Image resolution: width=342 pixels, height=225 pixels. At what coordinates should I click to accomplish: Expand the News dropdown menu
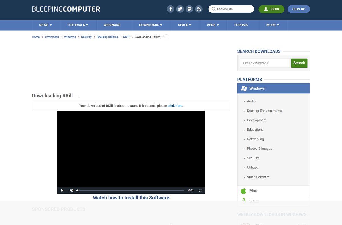(46, 25)
